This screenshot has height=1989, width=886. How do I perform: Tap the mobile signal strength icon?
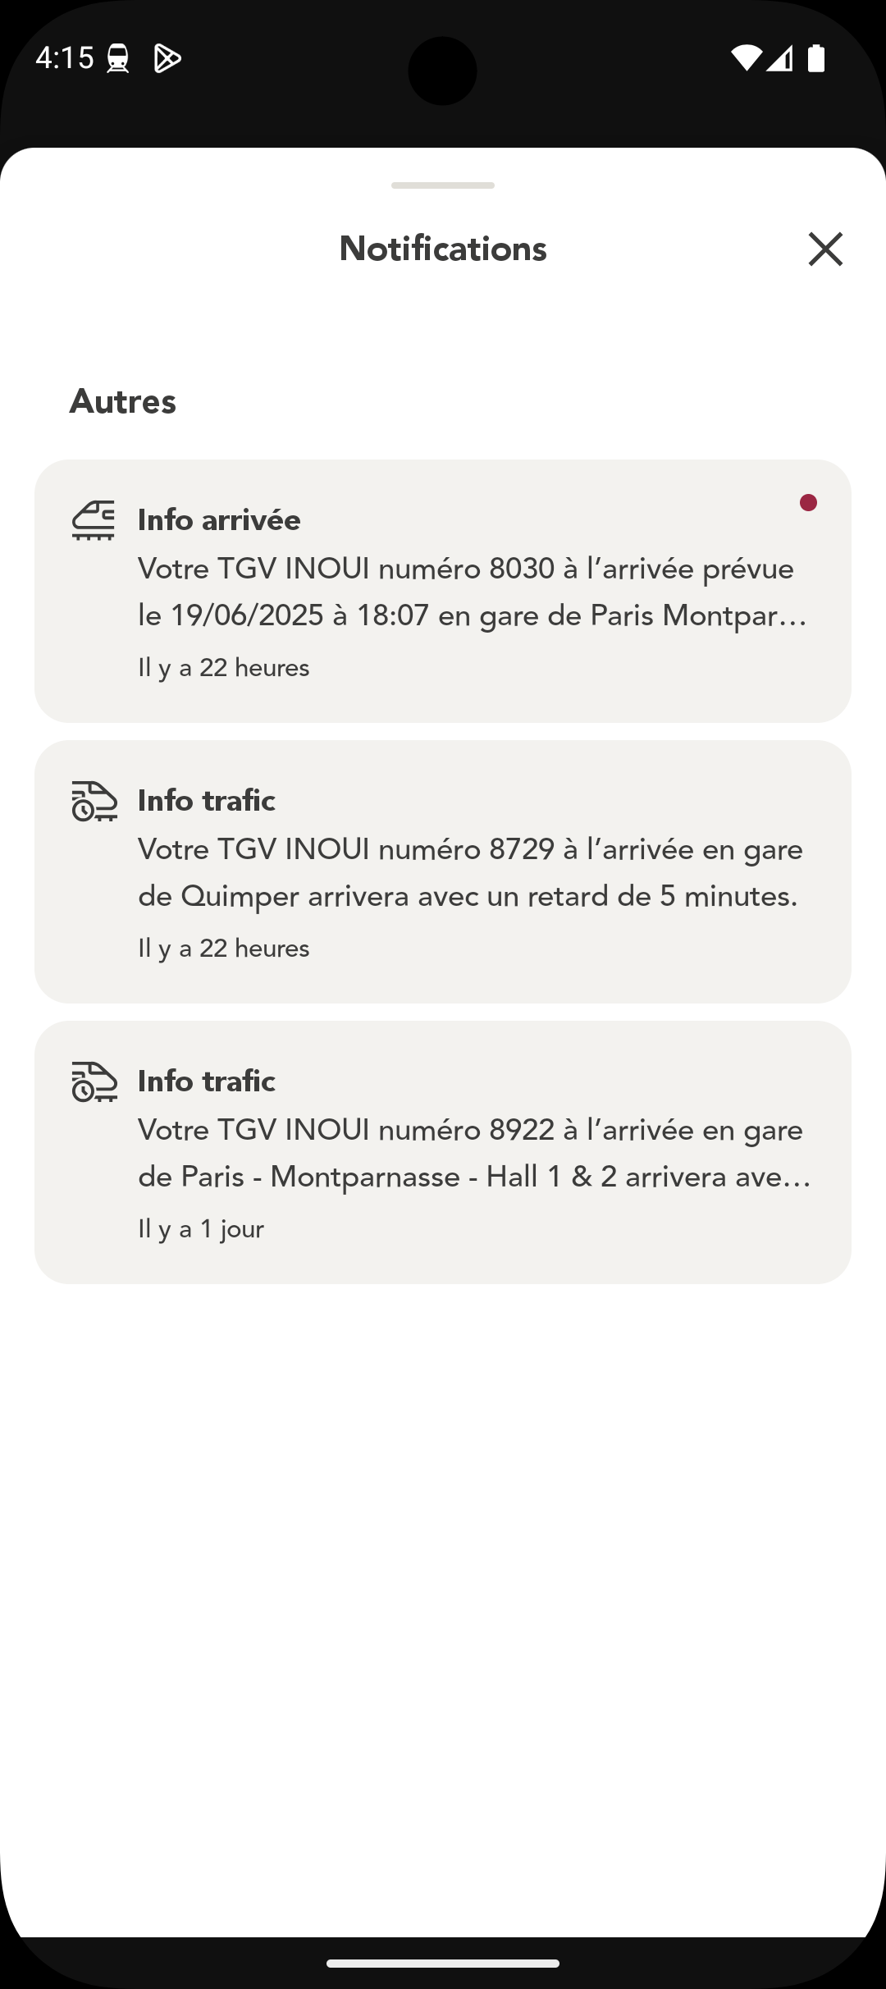pos(780,58)
